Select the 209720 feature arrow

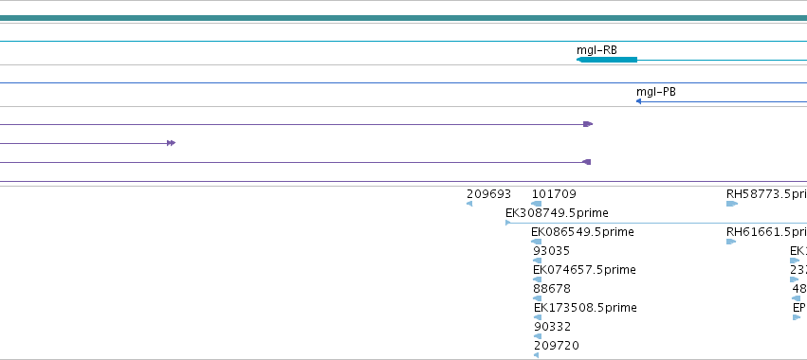pos(537,355)
